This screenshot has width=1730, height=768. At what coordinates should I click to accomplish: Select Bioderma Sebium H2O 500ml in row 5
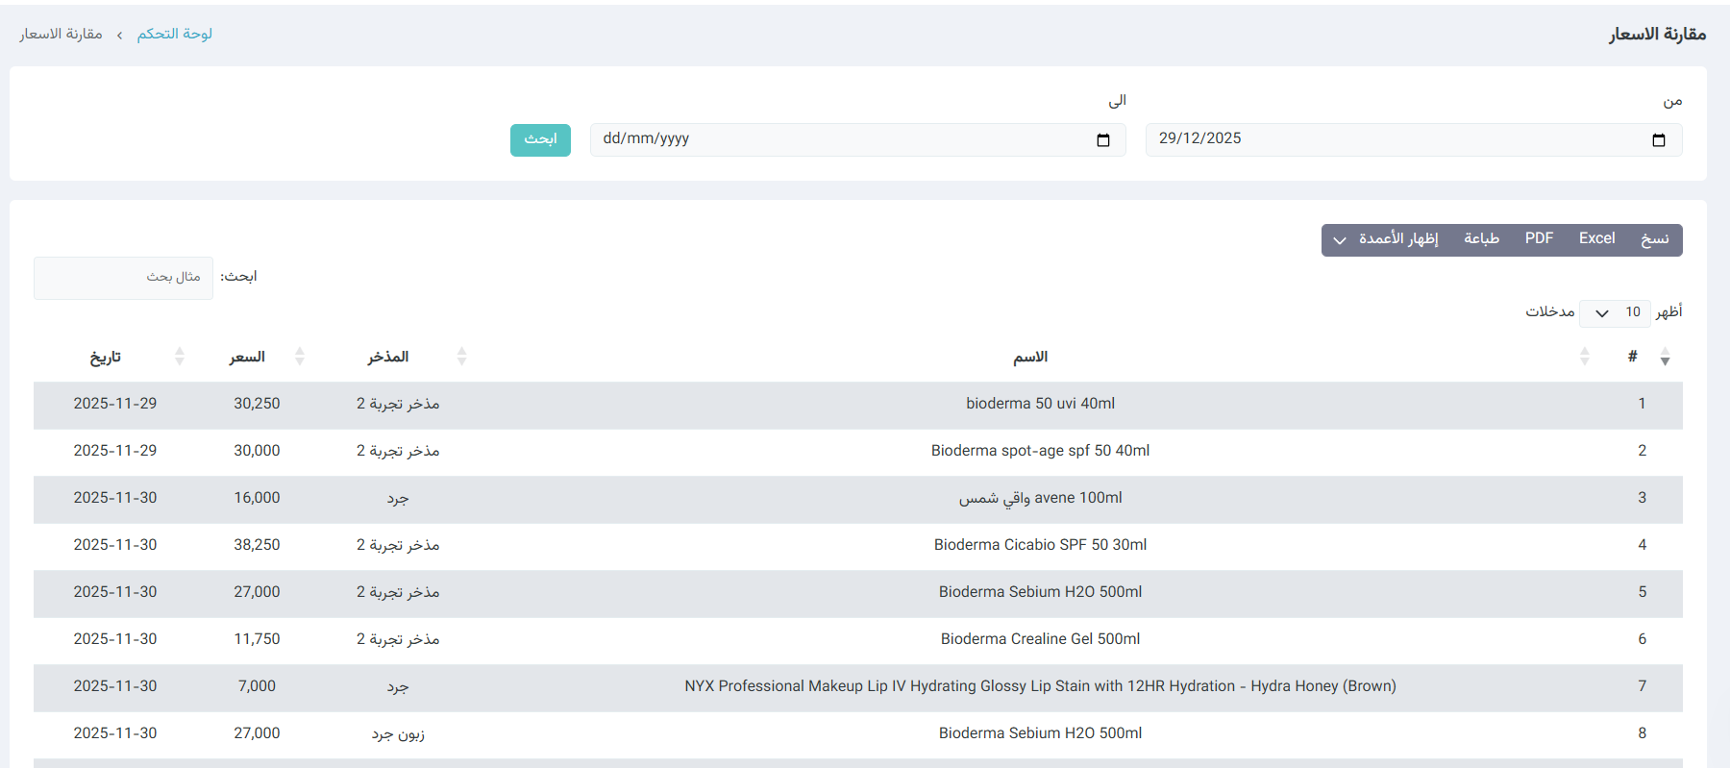1040,592
